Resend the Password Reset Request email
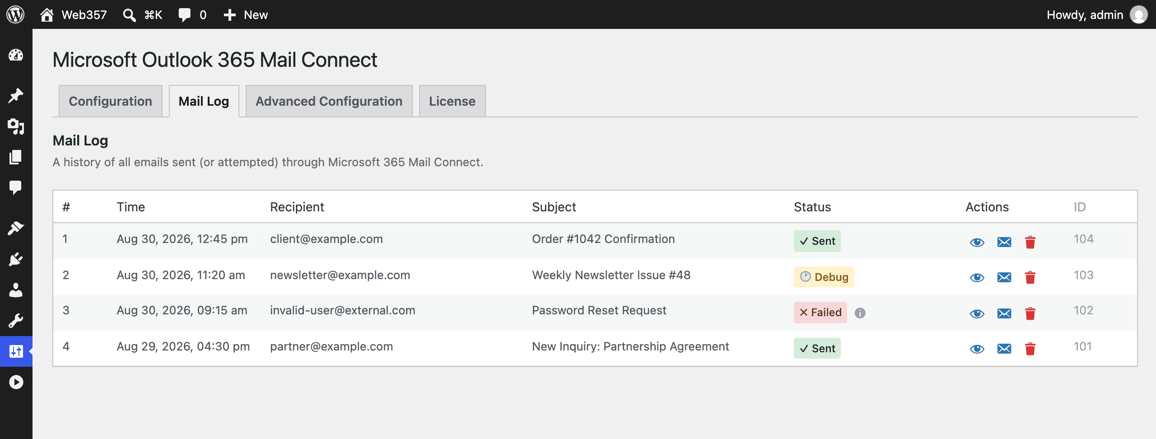The height and width of the screenshot is (439, 1156). click(1004, 313)
